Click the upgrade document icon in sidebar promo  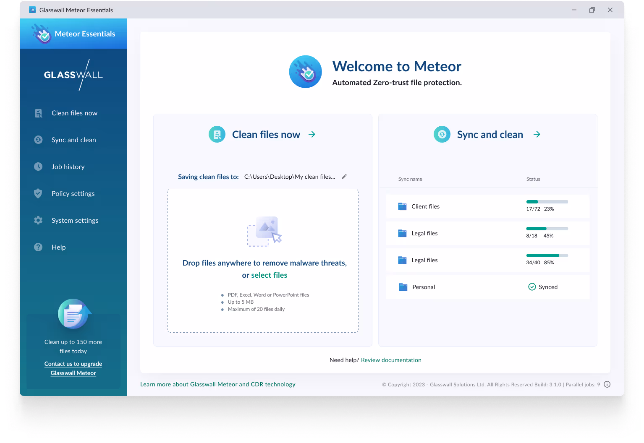pos(74,314)
